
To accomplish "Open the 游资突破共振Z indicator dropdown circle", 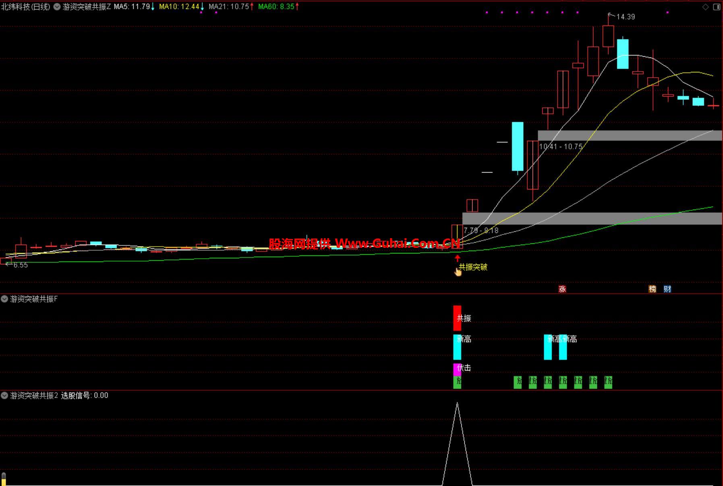I will click(57, 6).
